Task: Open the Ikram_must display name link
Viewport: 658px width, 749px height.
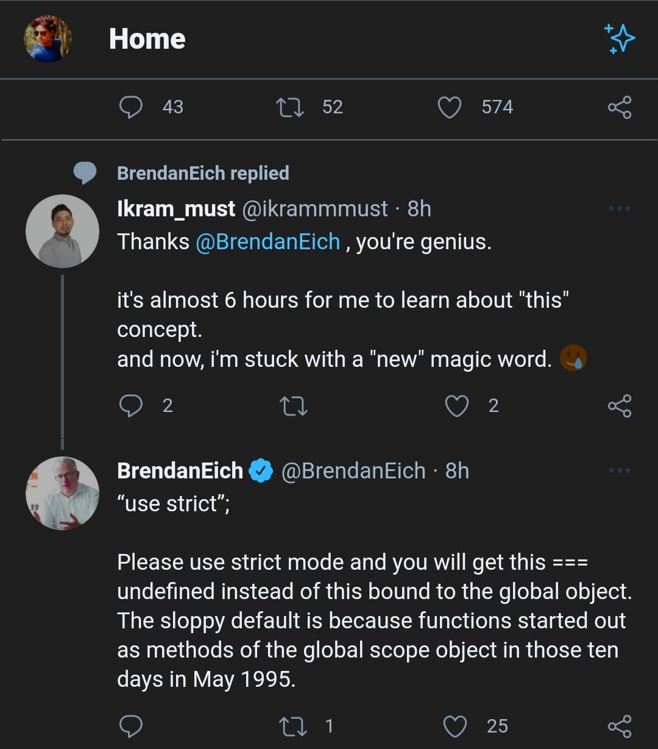Action: [176, 209]
